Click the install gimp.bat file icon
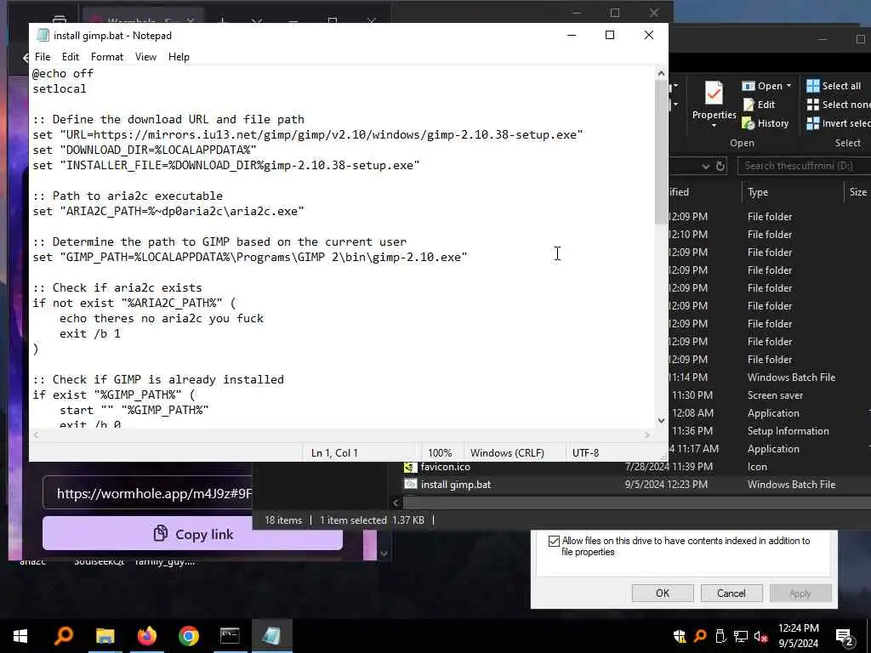The image size is (871, 653). coord(411,485)
